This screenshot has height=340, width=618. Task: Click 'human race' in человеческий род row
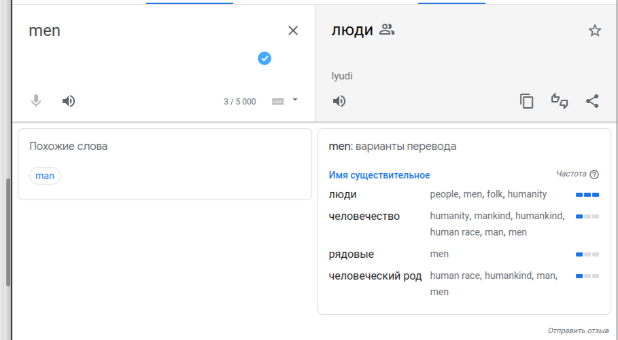tap(456, 276)
